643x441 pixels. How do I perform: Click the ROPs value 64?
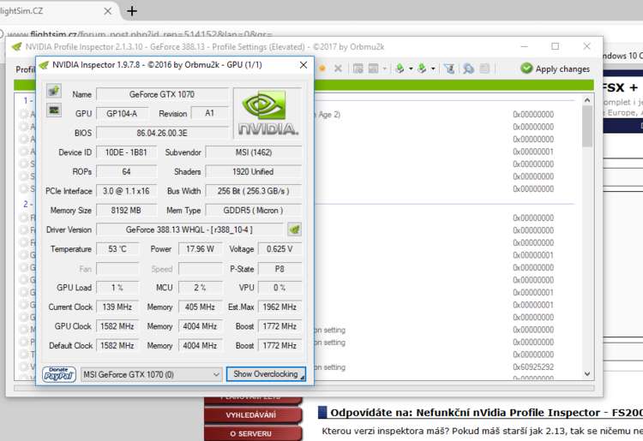pos(126,171)
